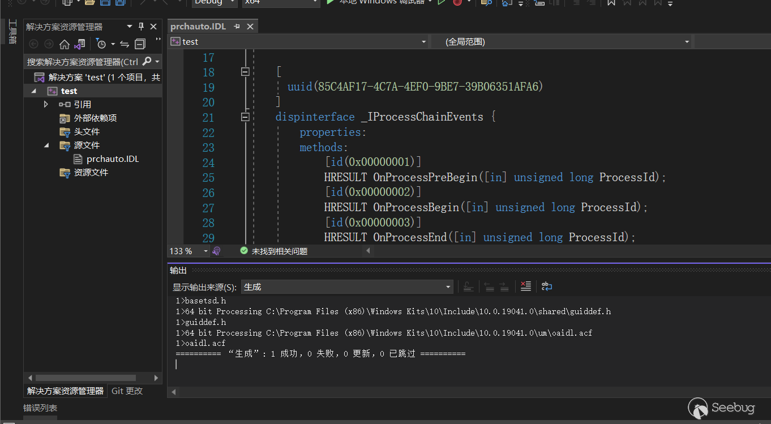Image resolution: width=771 pixels, height=424 pixels.
Task: Click the Solution Explorer search magnifier icon
Action: (147, 62)
